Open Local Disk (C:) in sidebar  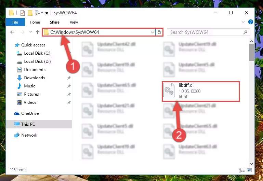[x=37, y=53]
